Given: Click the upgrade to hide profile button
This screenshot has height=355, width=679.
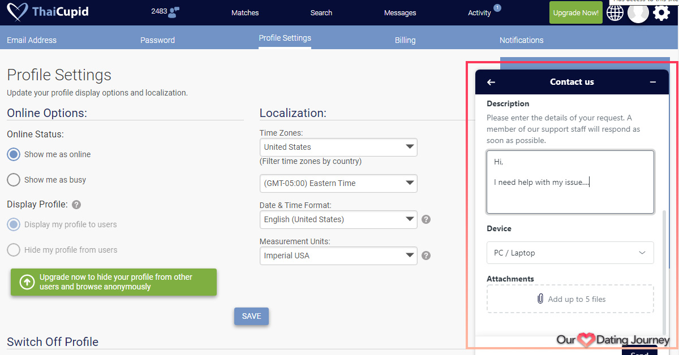Looking at the screenshot, I should [114, 282].
